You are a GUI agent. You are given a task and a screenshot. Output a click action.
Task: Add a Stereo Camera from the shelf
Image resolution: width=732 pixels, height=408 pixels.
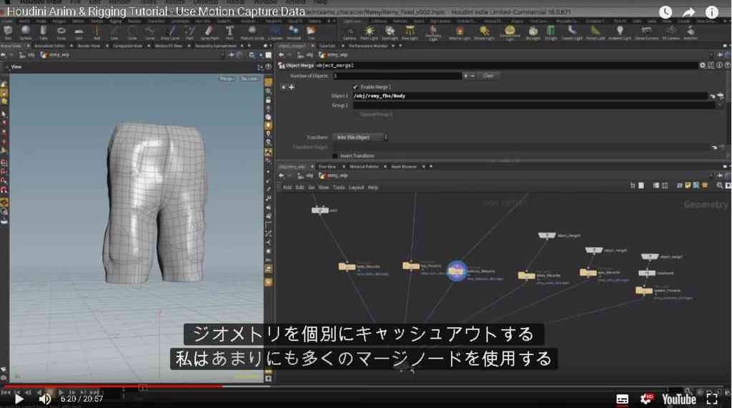646,32
